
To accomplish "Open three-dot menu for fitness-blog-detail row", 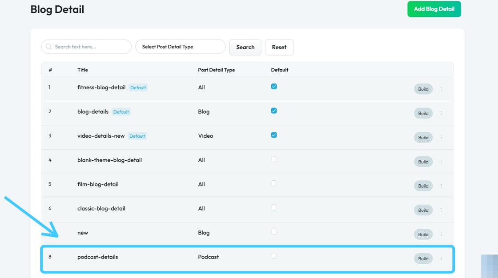I will pyautogui.click(x=441, y=89).
